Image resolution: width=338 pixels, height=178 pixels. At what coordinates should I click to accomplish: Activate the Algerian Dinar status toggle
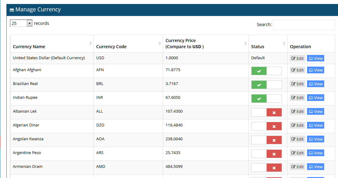(266, 126)
